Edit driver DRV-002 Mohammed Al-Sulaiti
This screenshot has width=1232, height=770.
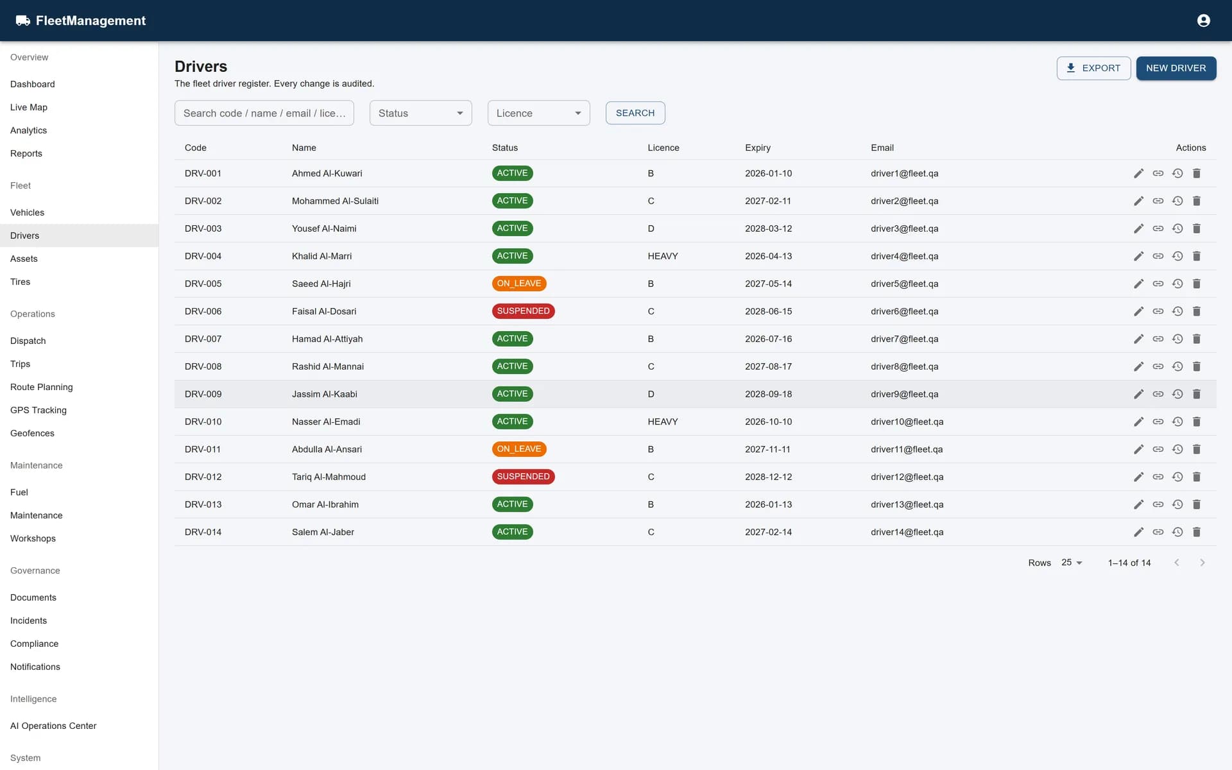coord(1138,201)
